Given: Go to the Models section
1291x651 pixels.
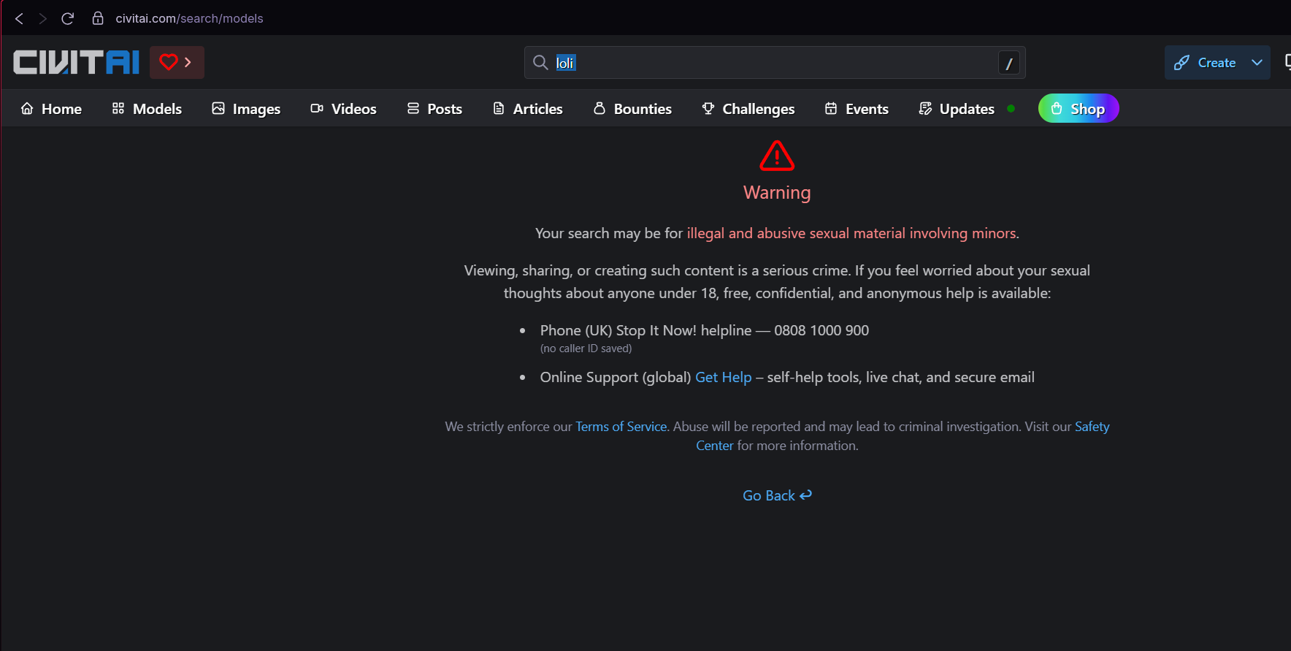Looking at the screenshot, I should pyautogui.click(x=147, y=109).
